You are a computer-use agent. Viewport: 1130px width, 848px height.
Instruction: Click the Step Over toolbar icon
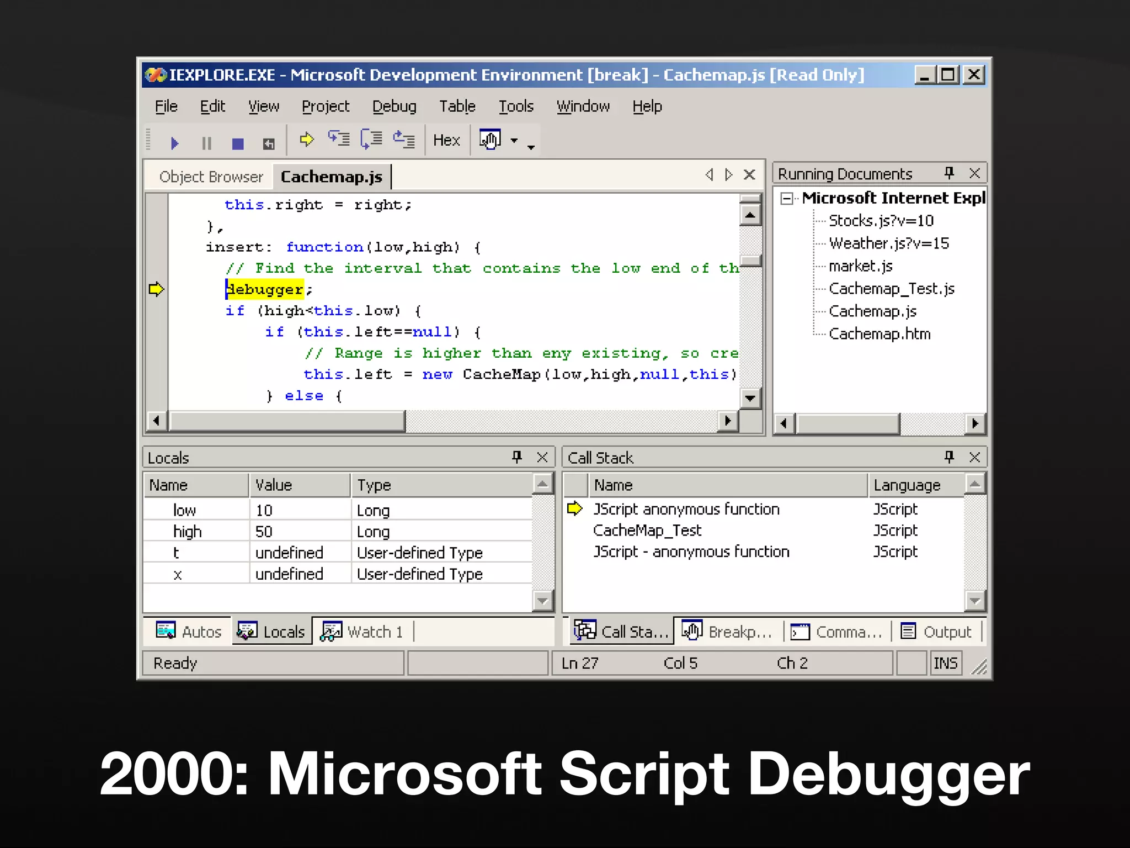coord(371,140)
